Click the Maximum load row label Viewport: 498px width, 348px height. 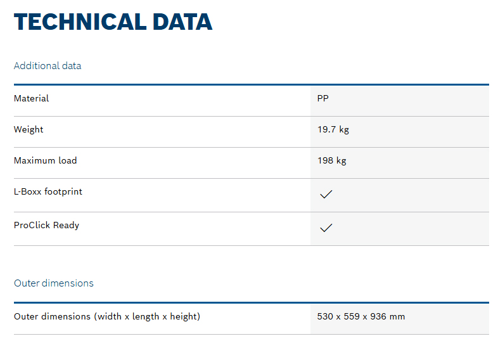pos(45,160)
